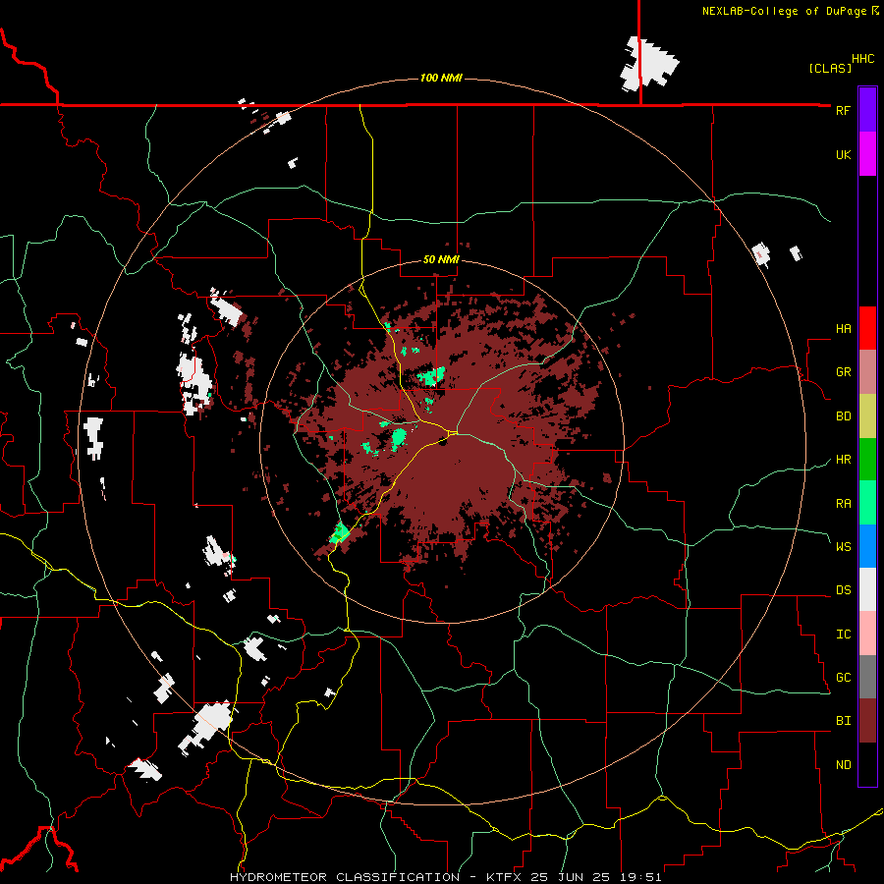Image resolution: width=884 pixels, height=884 pixels.
Task: Click the [CLAS] units label
Action: tap(830, 68)
